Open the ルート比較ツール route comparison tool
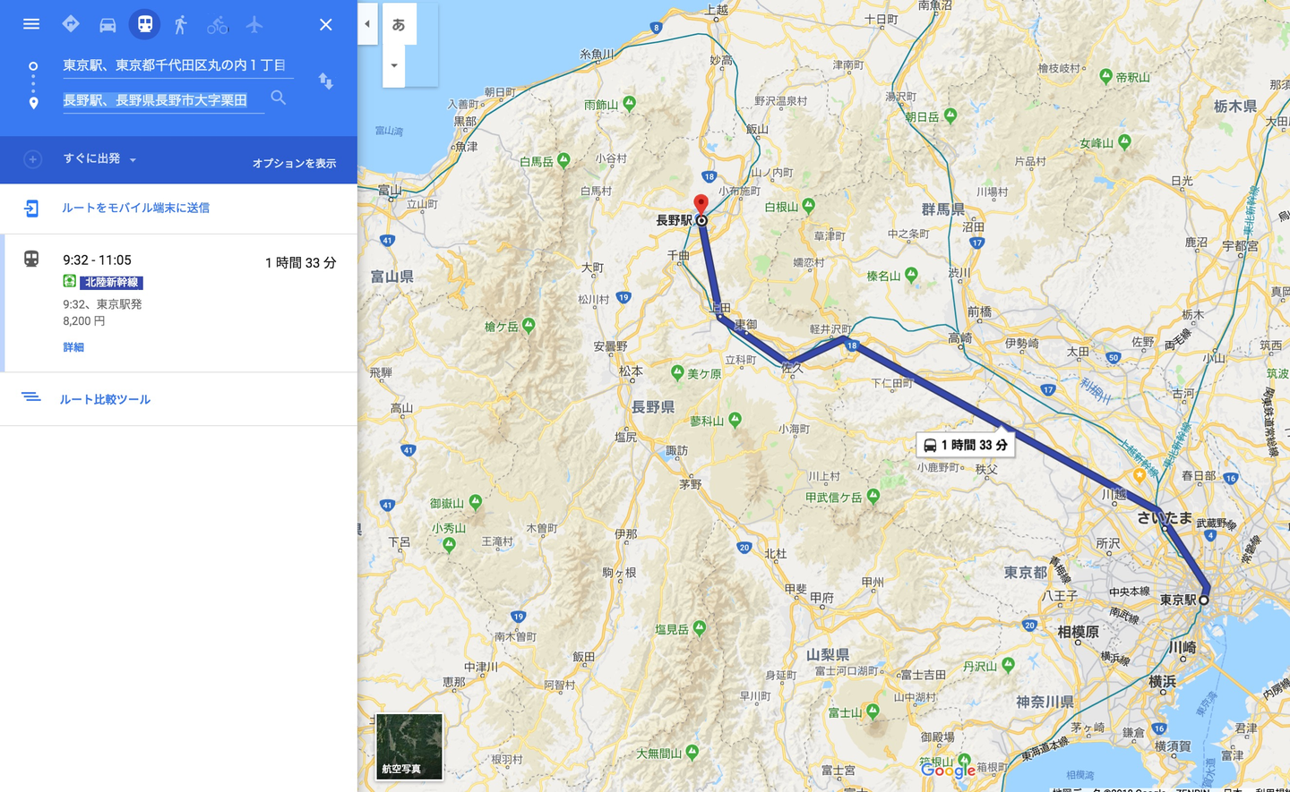The height and width of the screenshot is (792, 1290). tap(105, 399)
